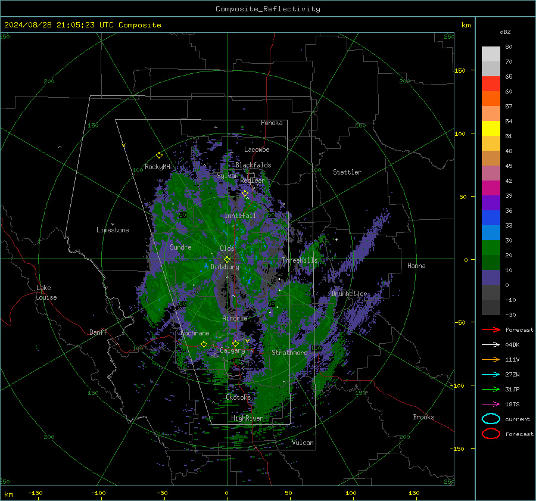Click the light gray 70–80 dBZ swatch

click(x=491, y=54)
